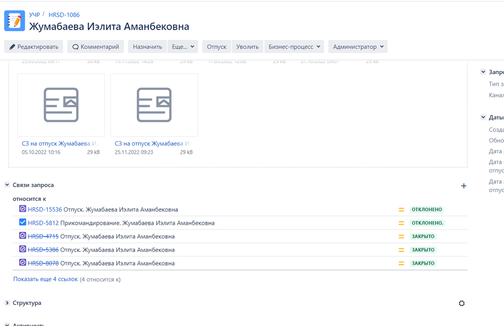This screenshot has height=326, width=504.
Task: Open attachment thumbnail dated 25.11.2022 09:23
Action: click(x=154, y=105)
